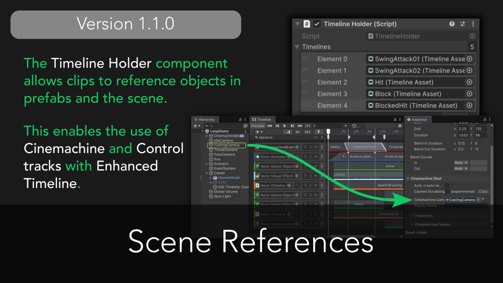Lock the Inspector panel
The width and height of the screenshot is (503, 283).
(485, 119)
